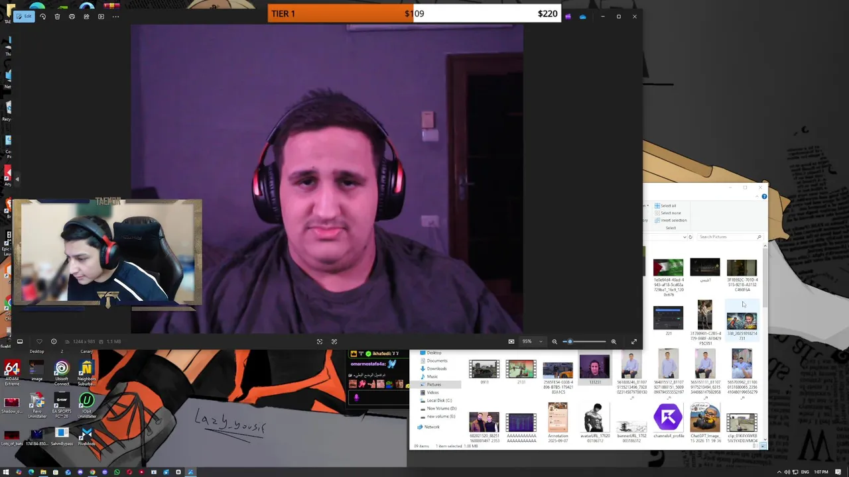The height and width of the screenshot is (477, 849).
Task: Click the Windows Start button
Action: pyautogui.click(x=6, y=472)
